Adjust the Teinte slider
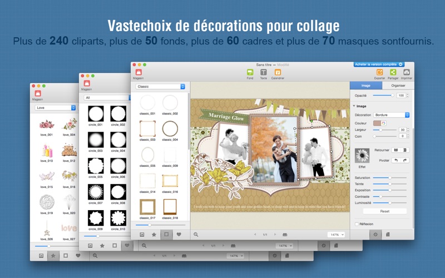This screenshot has height=278, width=445. 390,184
